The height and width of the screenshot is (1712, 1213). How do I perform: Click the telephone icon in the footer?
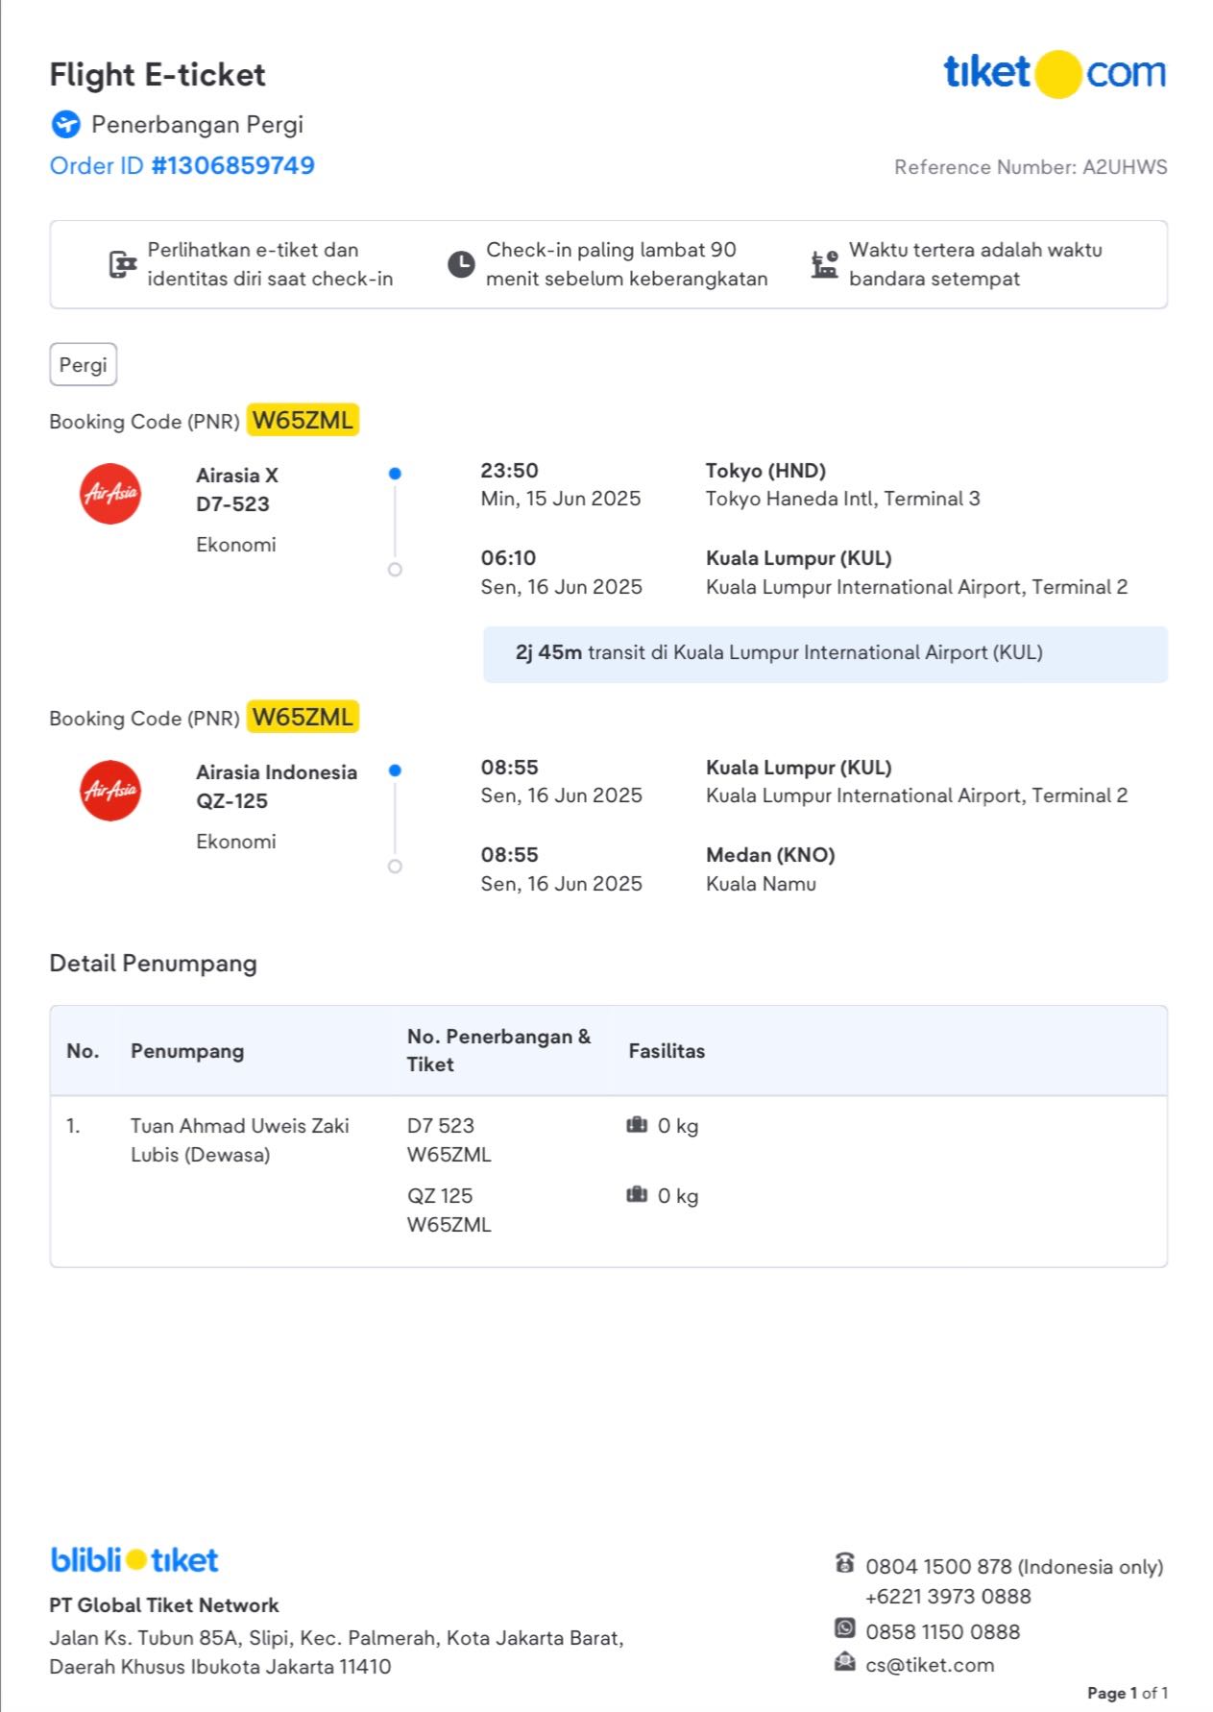pyautogui.click(x=844, y=1564)
